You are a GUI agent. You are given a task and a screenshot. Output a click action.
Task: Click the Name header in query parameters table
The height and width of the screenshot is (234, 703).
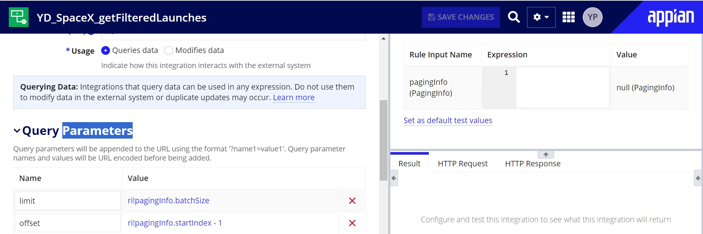point(30,178)
